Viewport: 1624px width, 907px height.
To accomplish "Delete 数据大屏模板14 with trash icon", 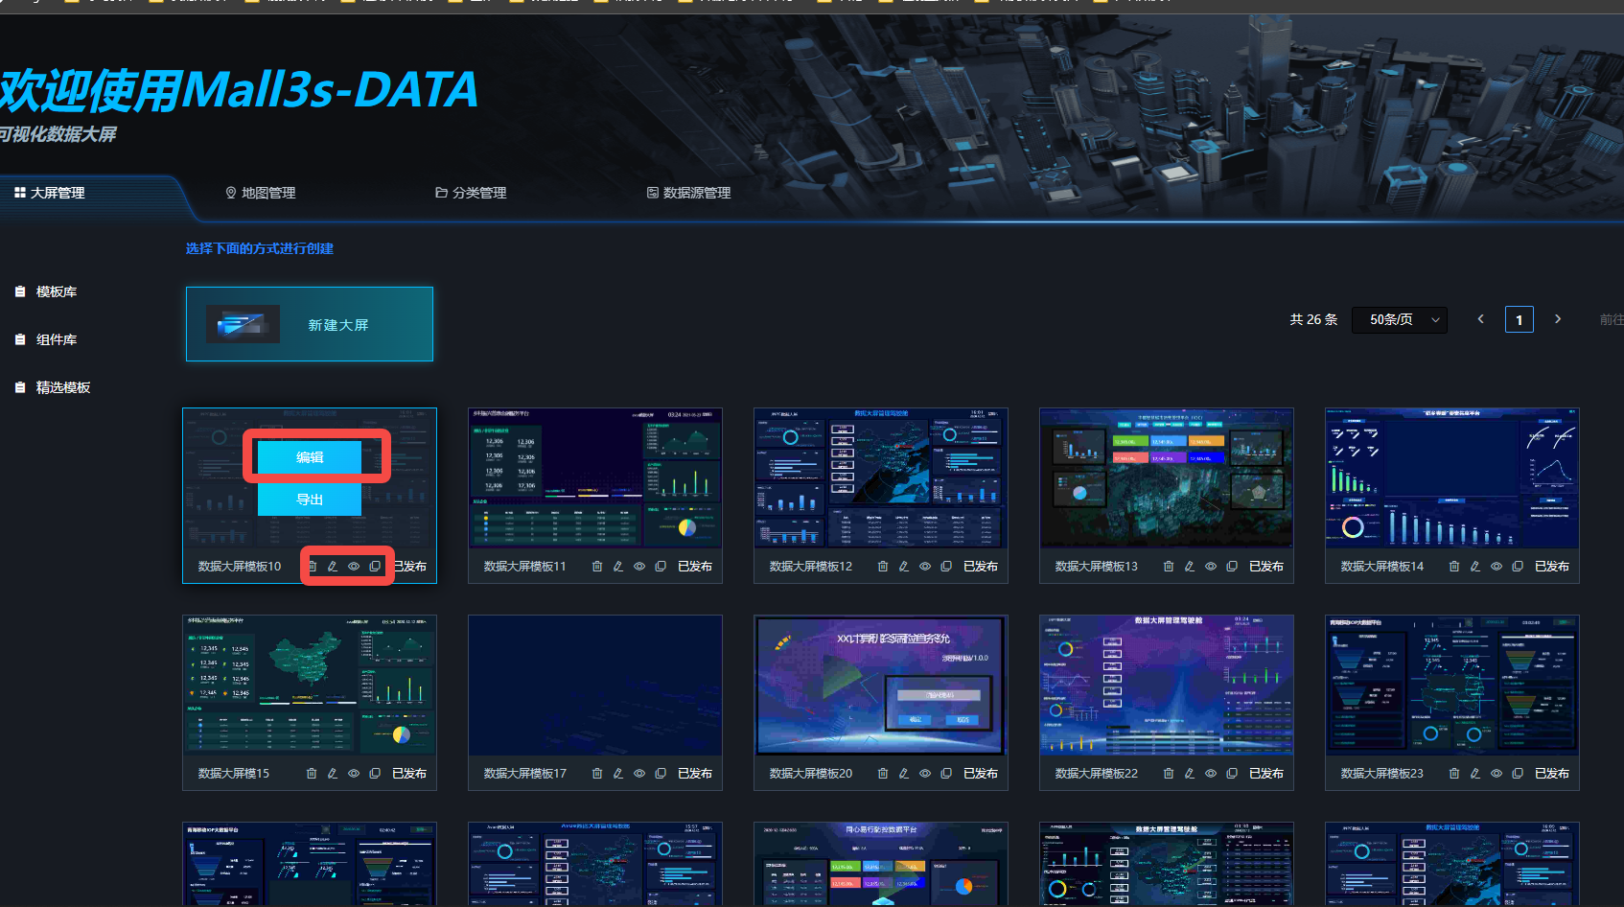I will (x=1454, y=567).
